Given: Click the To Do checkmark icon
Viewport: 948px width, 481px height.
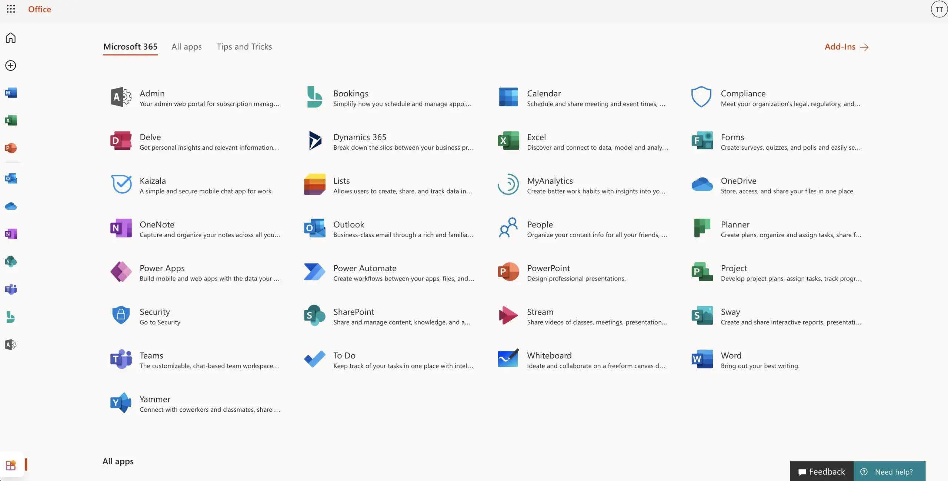Looking at the screenshot, I should pos(315,359).
